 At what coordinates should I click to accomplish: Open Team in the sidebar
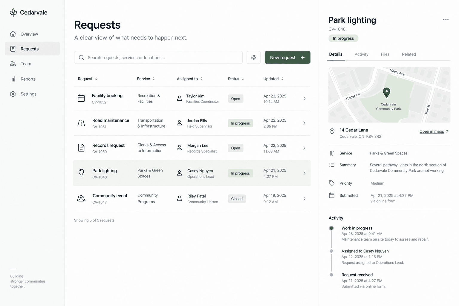click(x=32, y=64)
